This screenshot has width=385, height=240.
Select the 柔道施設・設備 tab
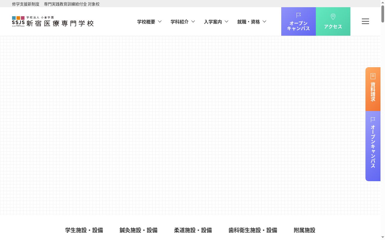click(193, 230)
